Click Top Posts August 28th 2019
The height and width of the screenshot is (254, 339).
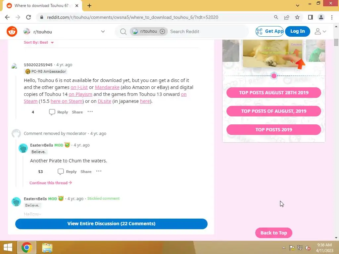(x=274, y=93)
